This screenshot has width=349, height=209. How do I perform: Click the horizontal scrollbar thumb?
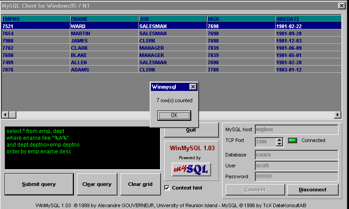tap(13, 115)
